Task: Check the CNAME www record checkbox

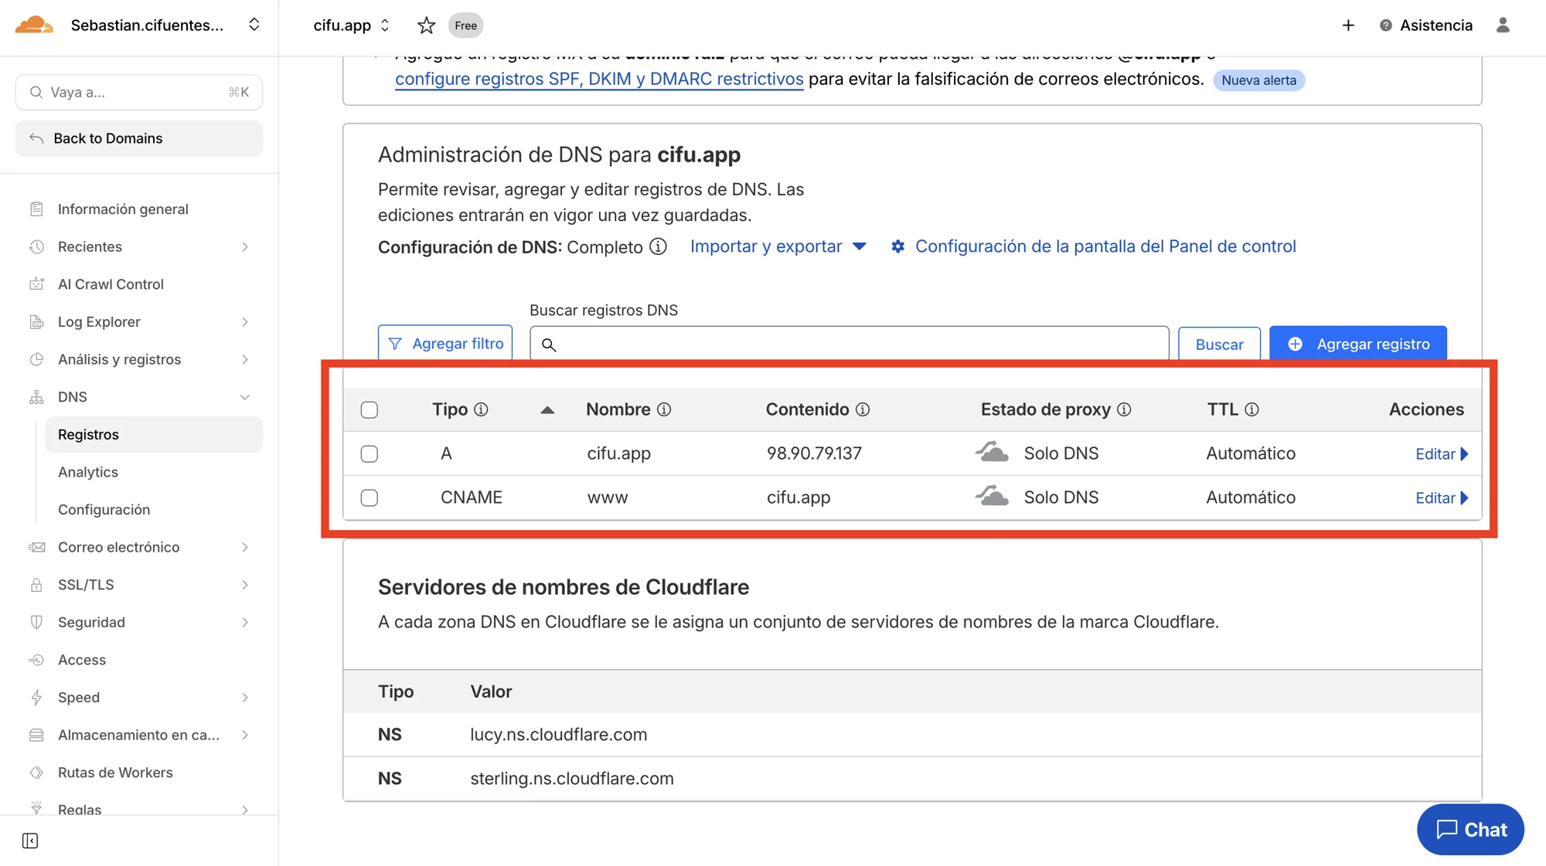Action: (x=369, y=498)
